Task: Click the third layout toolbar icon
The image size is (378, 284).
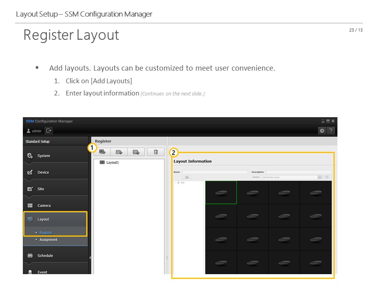Action: click(136, 152)
